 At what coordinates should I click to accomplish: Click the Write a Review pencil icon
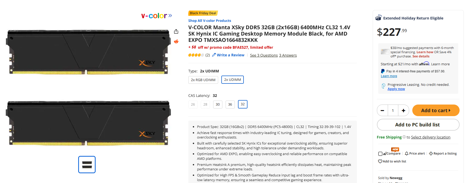214,55
